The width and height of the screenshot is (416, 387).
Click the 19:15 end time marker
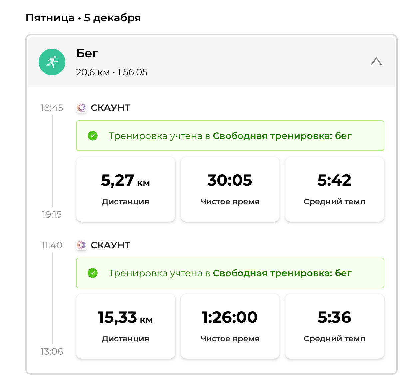click(x=52, y=214)
